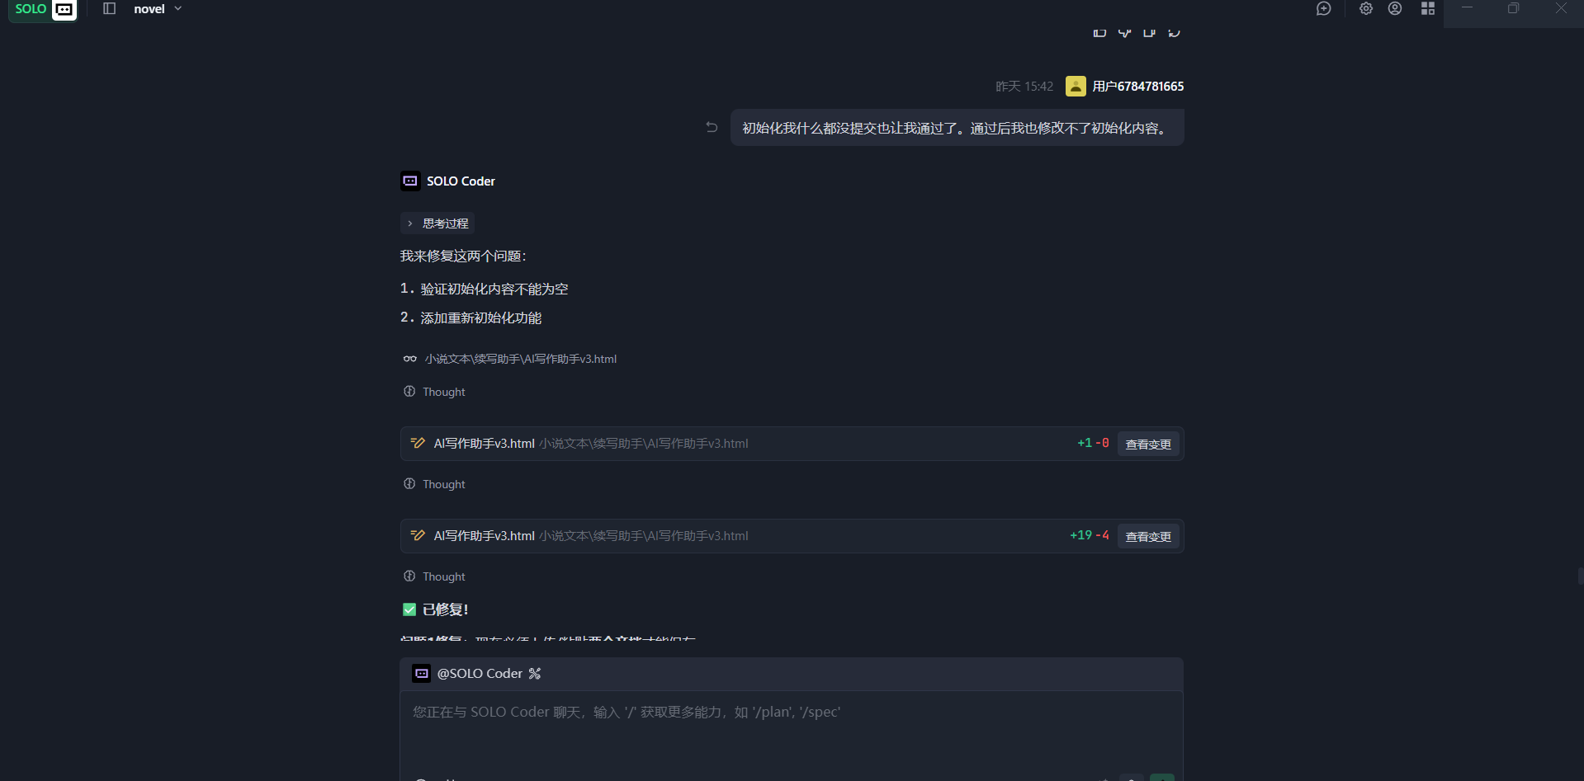Click the tools icon next to @SOLO Coder
The image size is (1584, 781).
(535, 674)
